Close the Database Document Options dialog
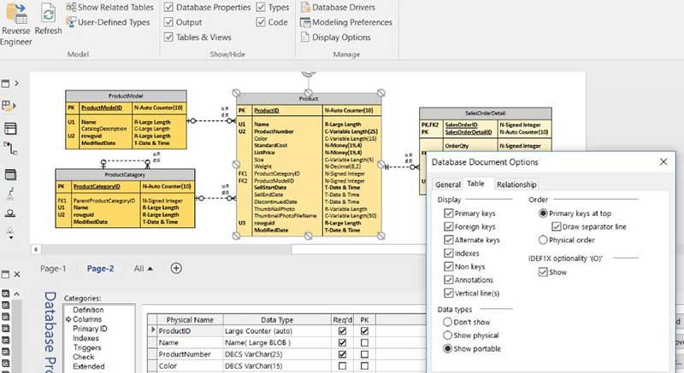The height and width of the screenshot is (373, 684). click(663, 161)
